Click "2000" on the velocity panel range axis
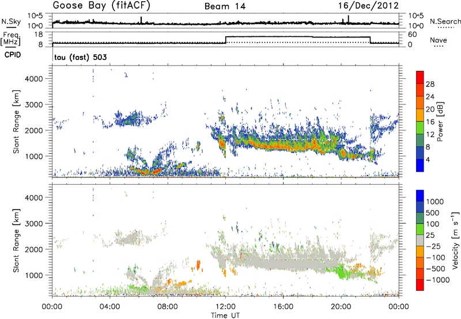This screenshot has height=319, width=461. point(34,249)
